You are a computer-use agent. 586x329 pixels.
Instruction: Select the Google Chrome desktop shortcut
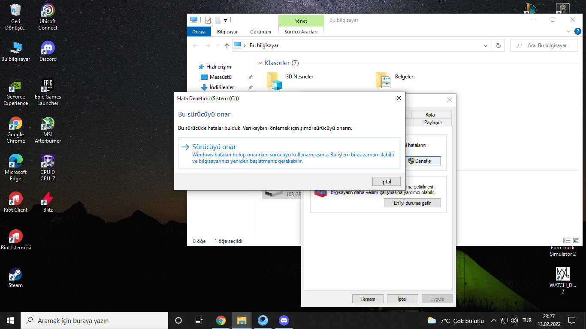point(15,130)
